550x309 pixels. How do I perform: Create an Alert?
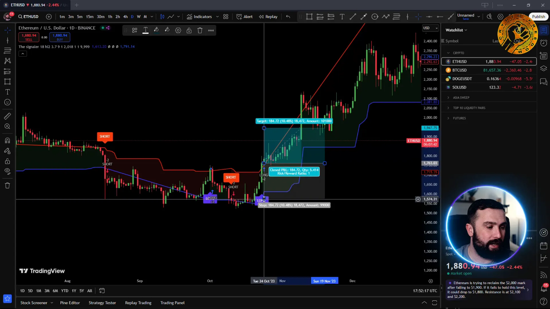tap(244, 17)
